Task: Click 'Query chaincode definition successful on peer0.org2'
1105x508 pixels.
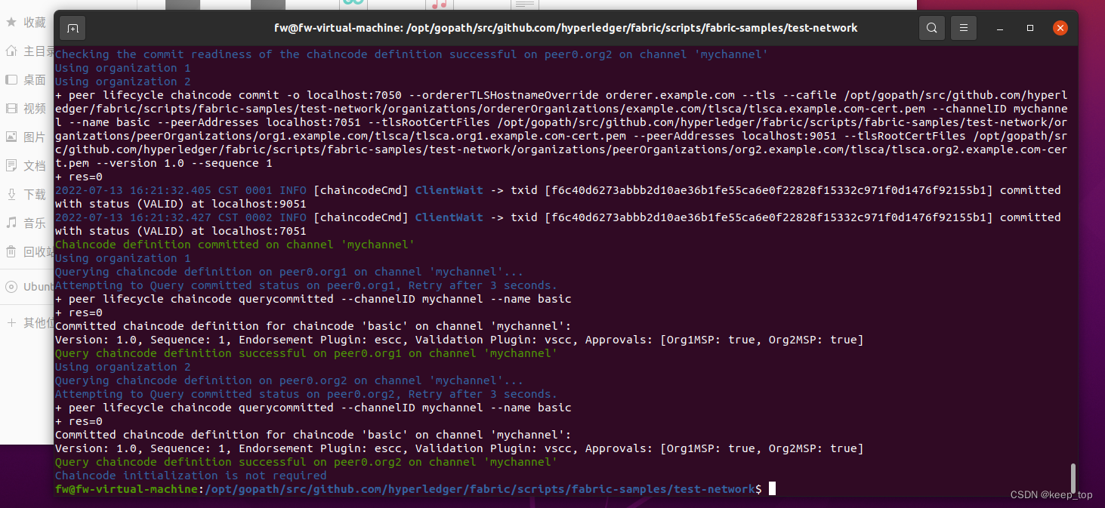Action: (306, 462)
